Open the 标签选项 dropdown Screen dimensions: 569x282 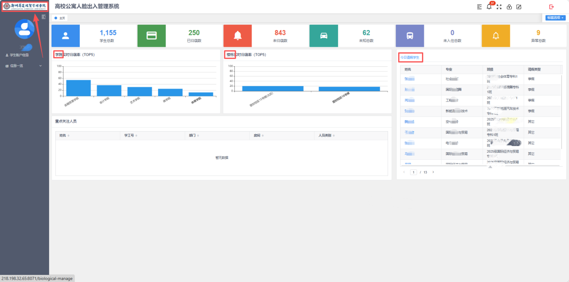coord(555,18)
